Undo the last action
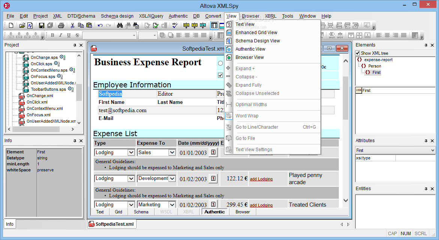This screenshot has height=240, width=439. coord(100,25)
